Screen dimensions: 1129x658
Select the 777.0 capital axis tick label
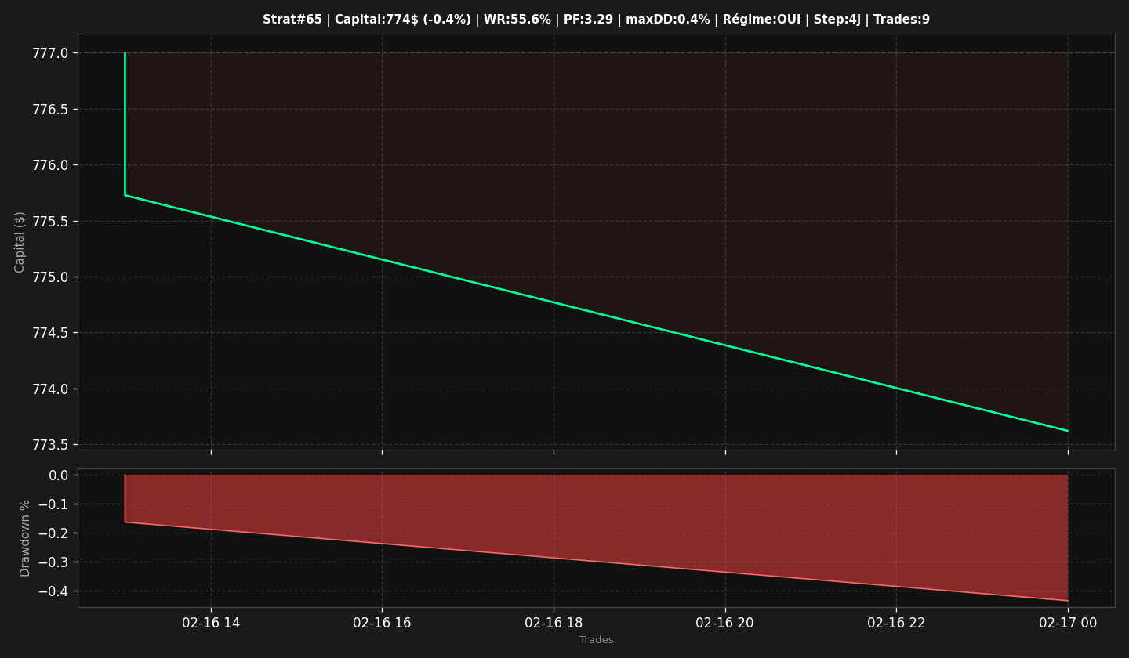pos(50,53)
